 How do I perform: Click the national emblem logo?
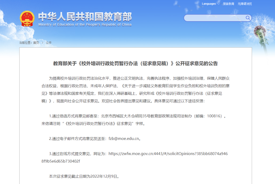pyautogui.click(x=27, y=18)
